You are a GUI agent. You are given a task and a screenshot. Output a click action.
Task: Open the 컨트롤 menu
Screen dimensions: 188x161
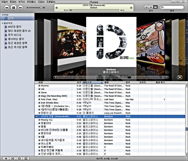[x=31, y=2]
